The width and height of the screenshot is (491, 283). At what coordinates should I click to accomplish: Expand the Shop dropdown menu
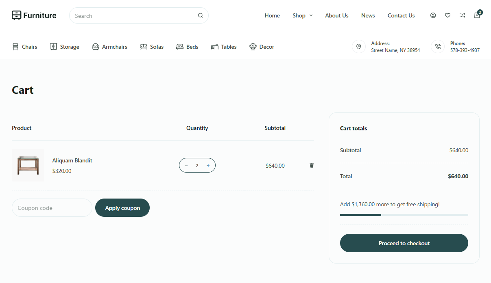[x=302, y=15]
